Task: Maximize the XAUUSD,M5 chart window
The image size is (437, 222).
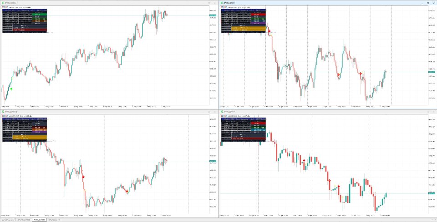Action: click(209, 3)
